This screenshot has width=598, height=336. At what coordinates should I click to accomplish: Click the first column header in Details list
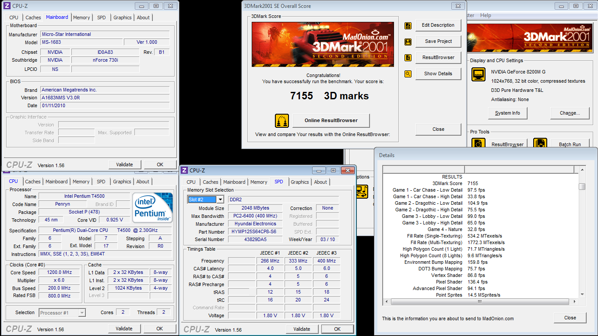(424, 170)
